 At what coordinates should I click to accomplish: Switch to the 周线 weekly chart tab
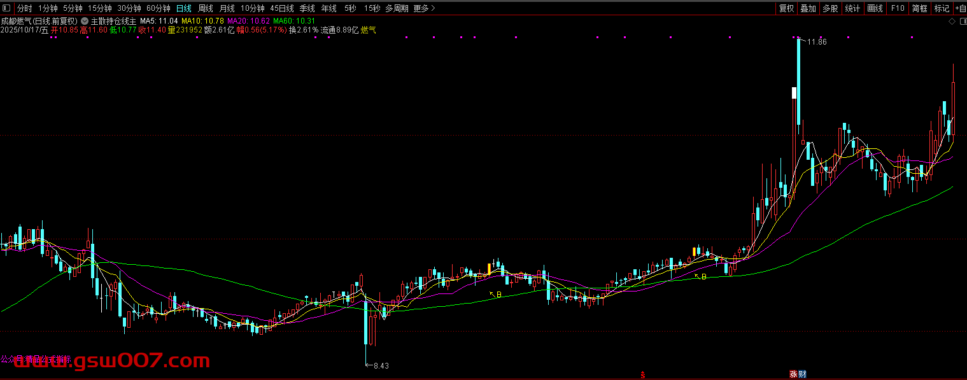click(x=205, y=8)
